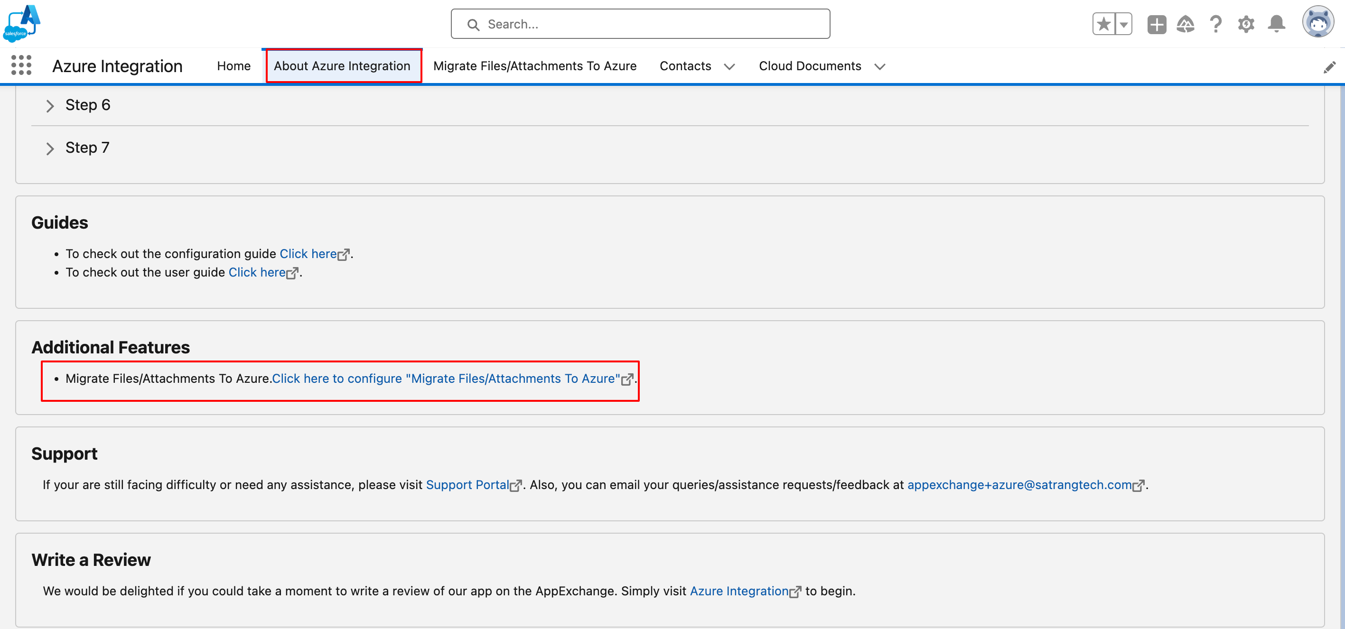1345x629 pixels.
Task: Switch to the Home tab
Action: click(x=234, y=66)
